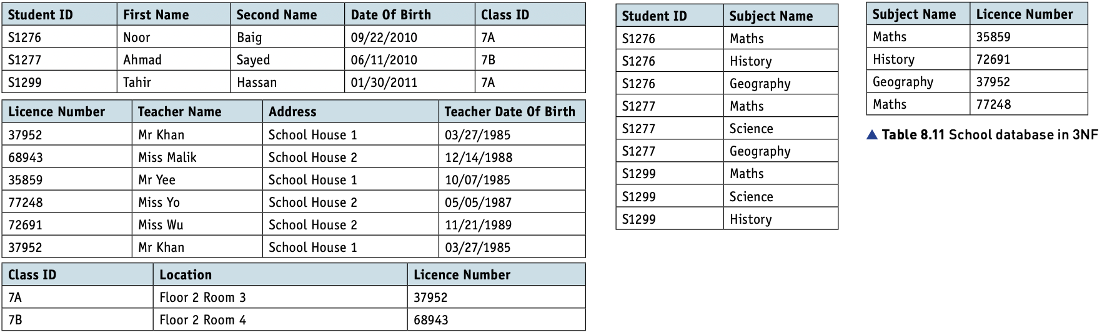Image resolution: width=1102 pixels, height=335 pixels.
Task: Click licence number 68943 in the class table
Action: (x=497, y=319)
